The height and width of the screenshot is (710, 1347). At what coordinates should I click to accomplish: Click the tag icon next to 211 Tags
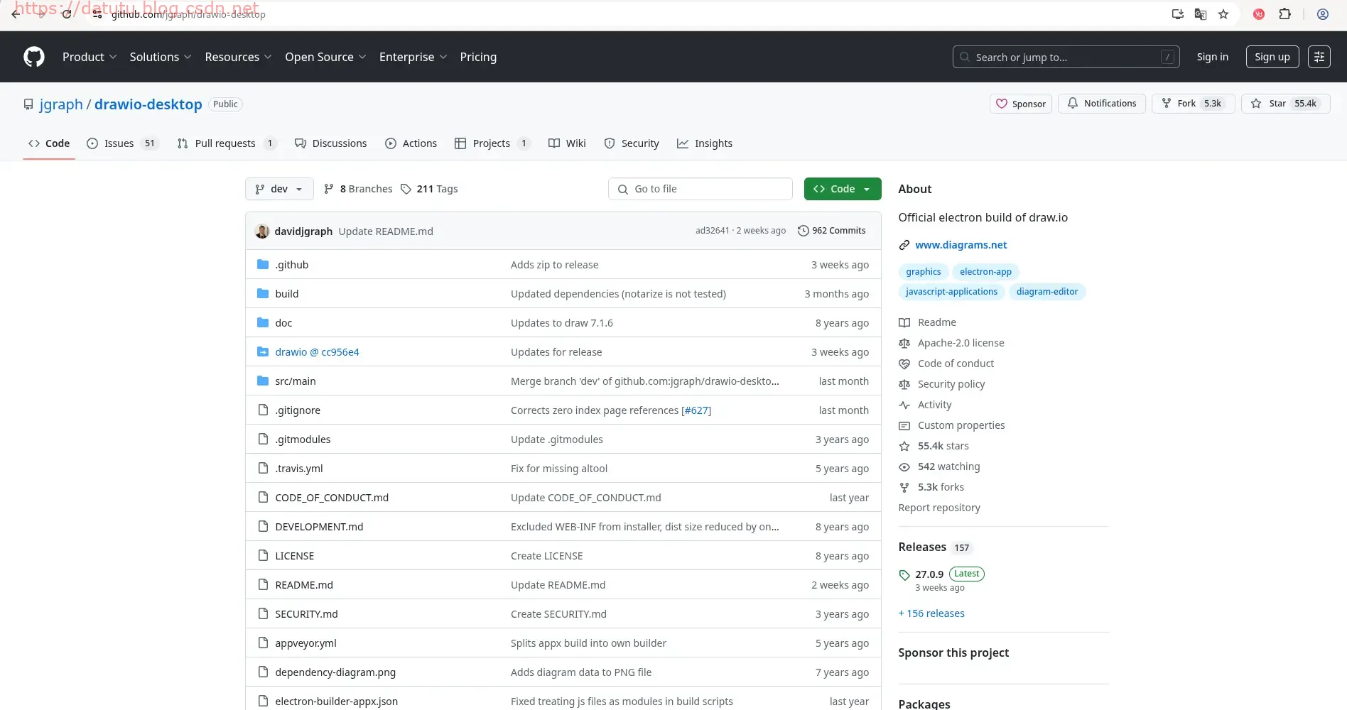(x=406, y=189)
